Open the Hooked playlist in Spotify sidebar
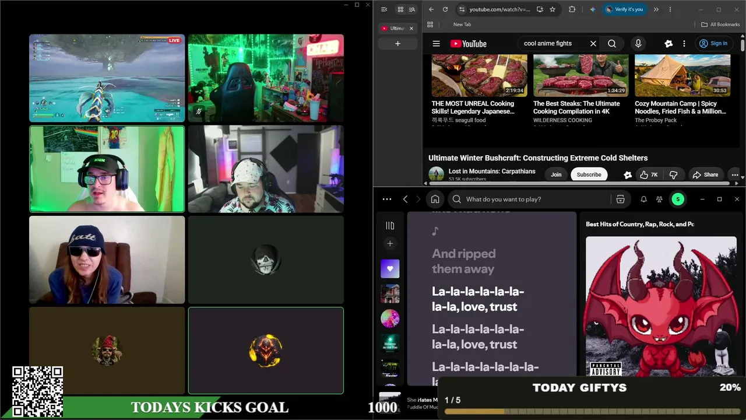 pos(390,344)
